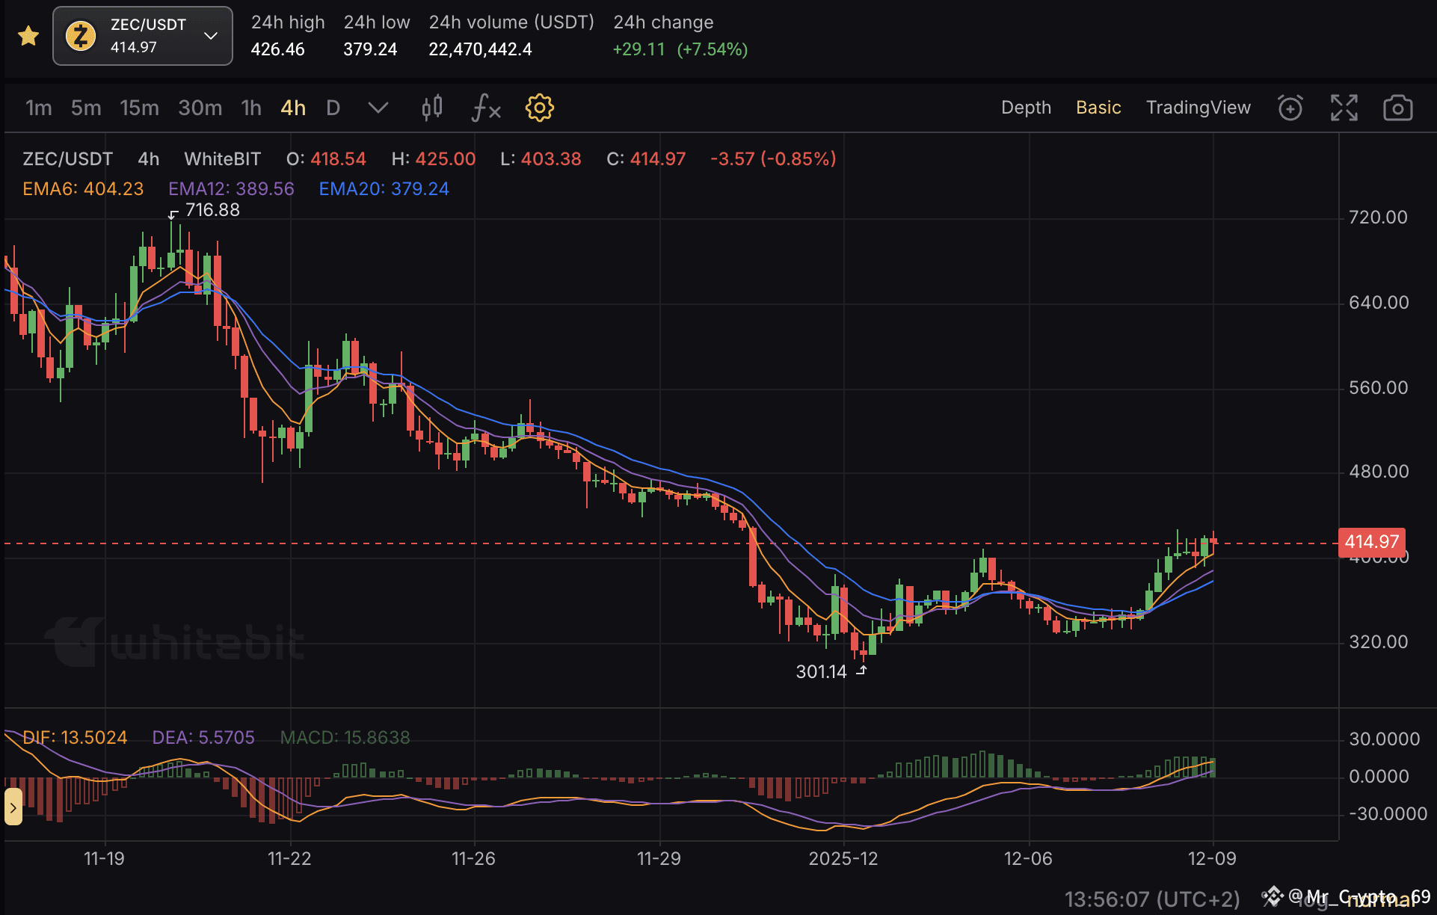
Task: Click the 24h high value 426.46
Action: [277, 49]
